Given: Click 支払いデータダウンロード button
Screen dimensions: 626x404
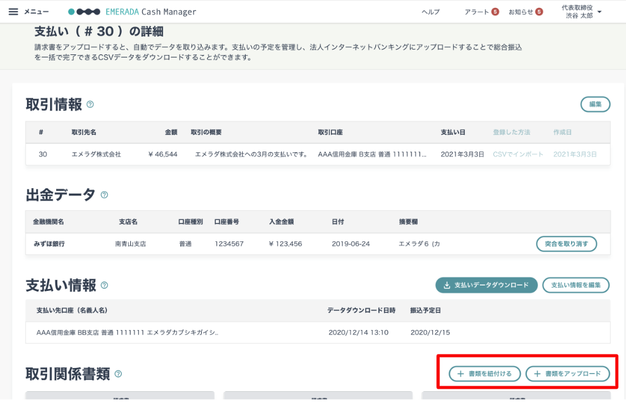Looking at the screenshot, I should tap(486, 285).
